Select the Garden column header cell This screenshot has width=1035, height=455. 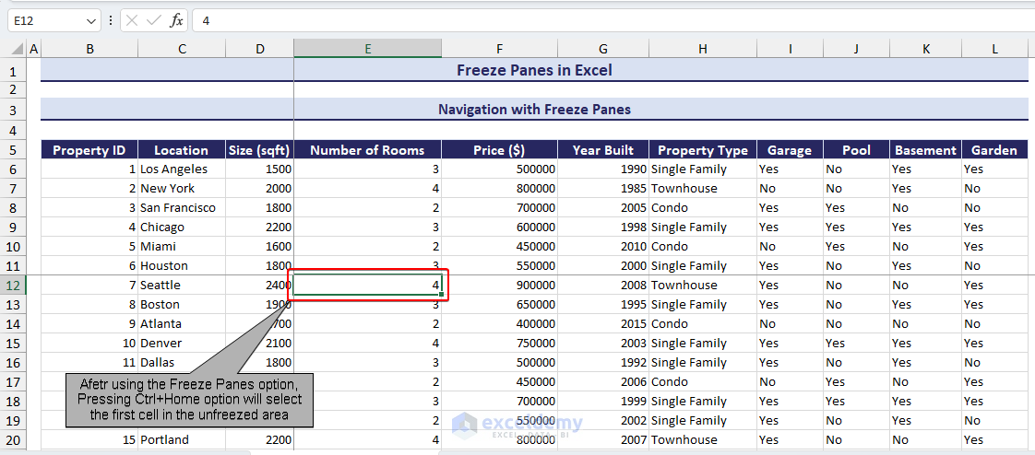tap(994, 150)
